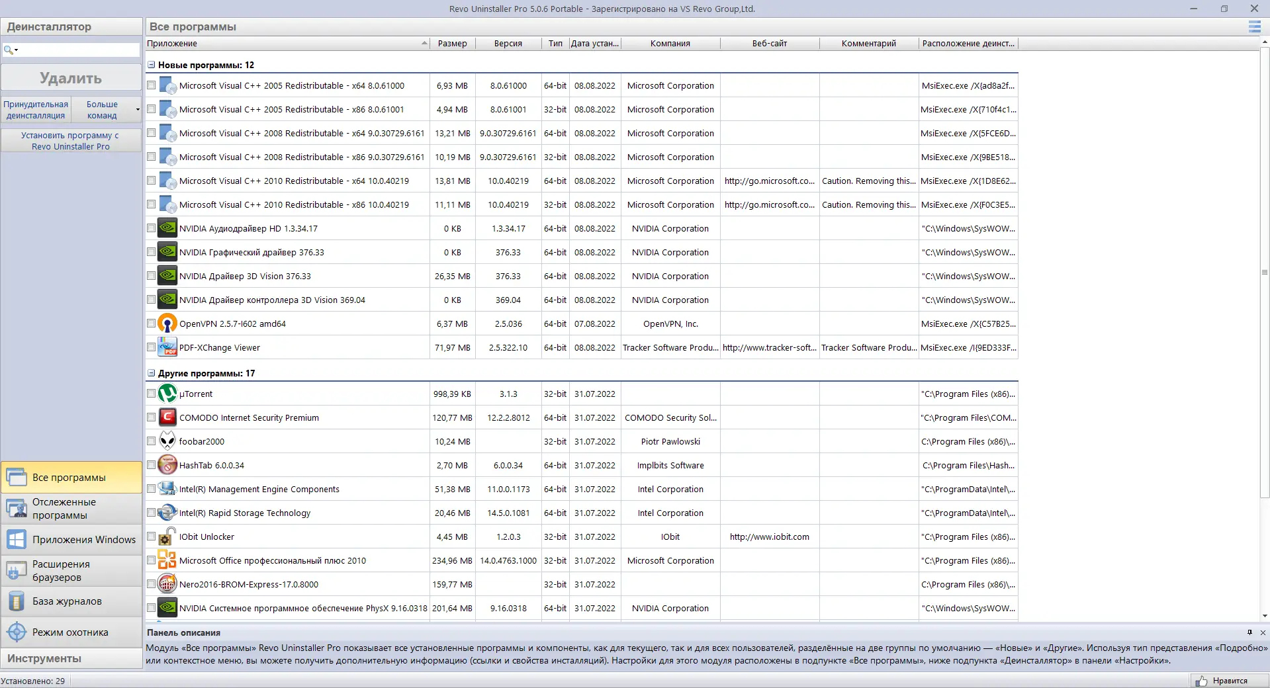Click Принудительная деинсталляция button
Image resolution: width=1270 pixels, height=688 pixels.
[x=36, y=110]
